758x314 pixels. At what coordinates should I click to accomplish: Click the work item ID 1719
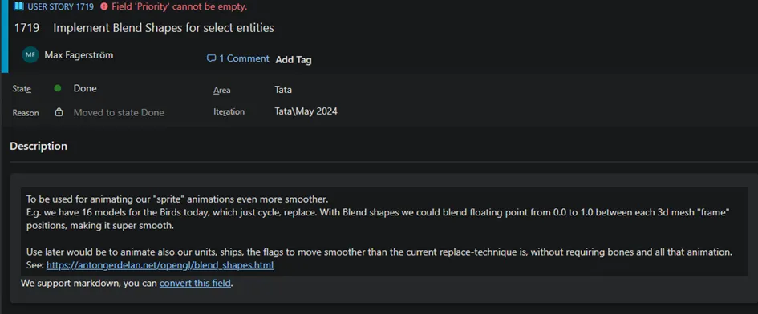pos(26,28)
